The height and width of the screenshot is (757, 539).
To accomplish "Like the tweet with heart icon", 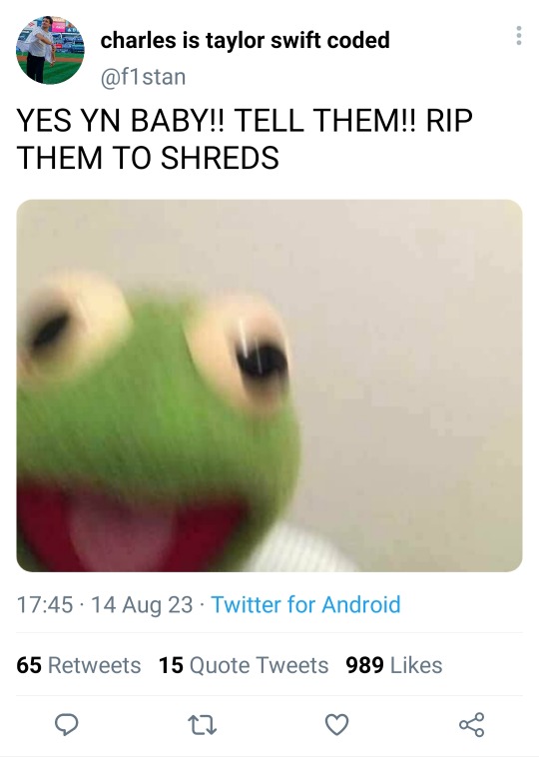I will pos(336,725).
